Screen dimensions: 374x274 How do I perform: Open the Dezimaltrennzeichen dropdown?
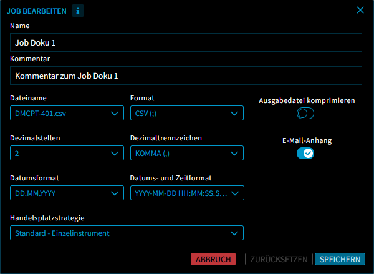(x=187, y=153)
